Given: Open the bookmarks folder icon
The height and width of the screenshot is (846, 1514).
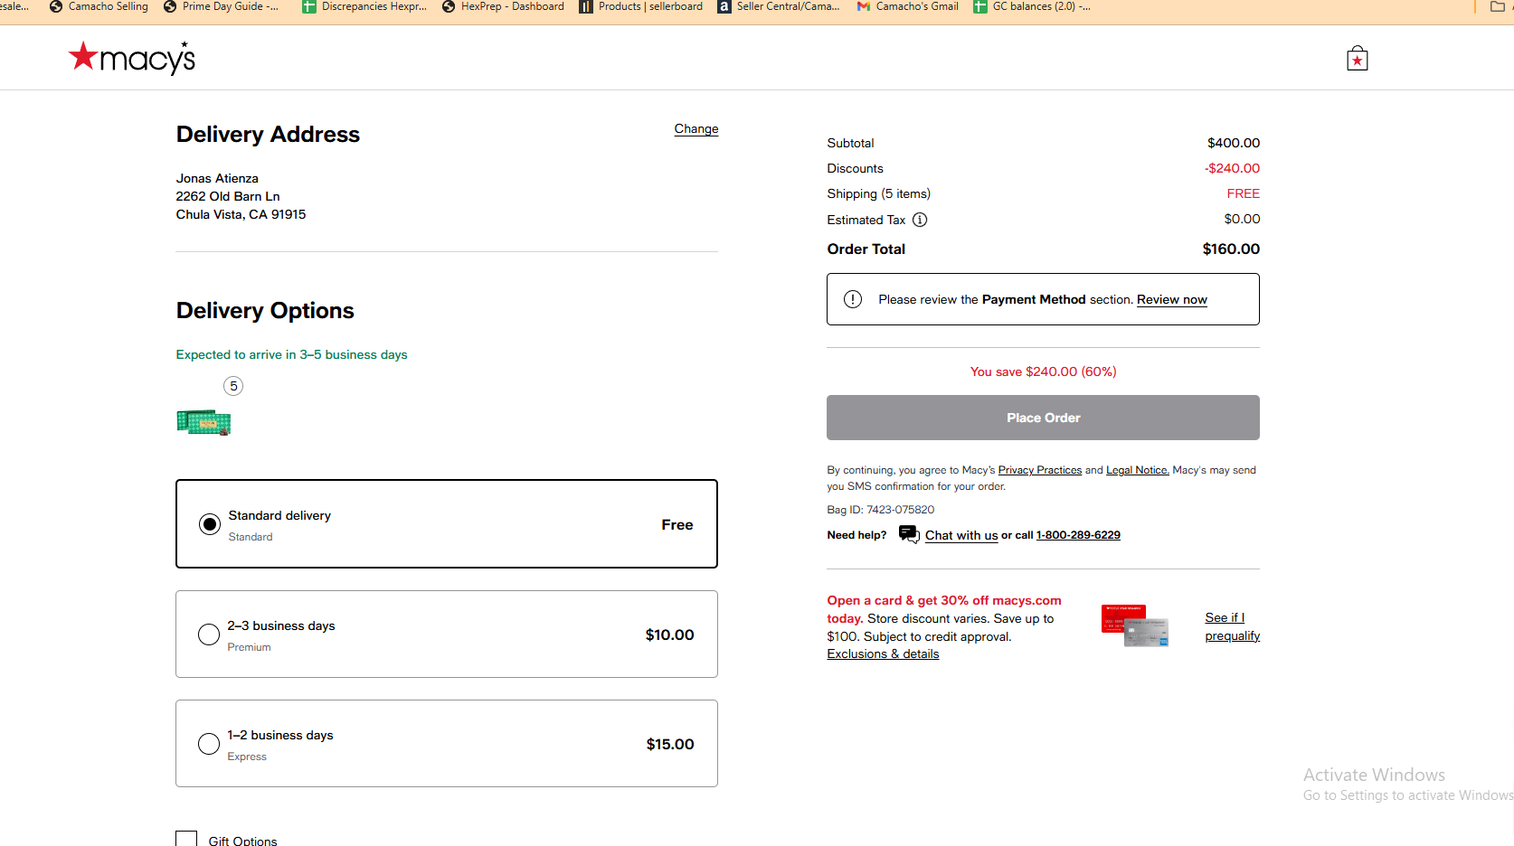Looking at the screenshot, I should coord(1497,6).
